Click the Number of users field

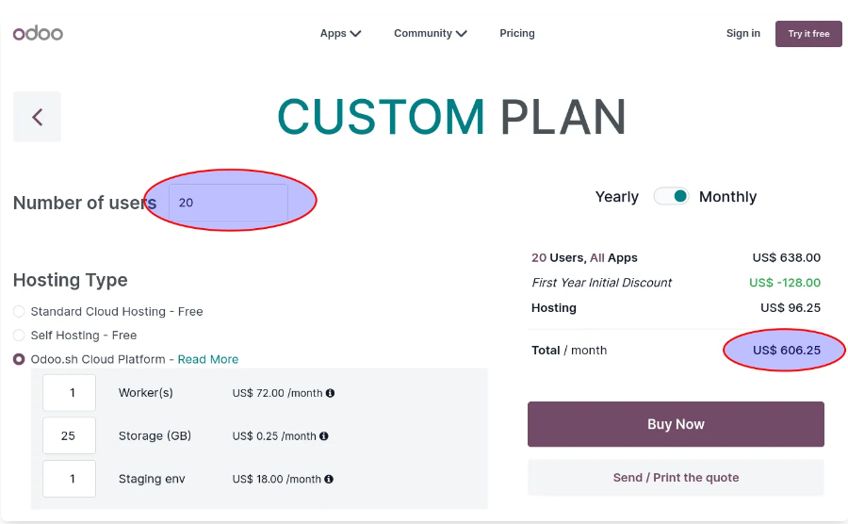[228, 203]
